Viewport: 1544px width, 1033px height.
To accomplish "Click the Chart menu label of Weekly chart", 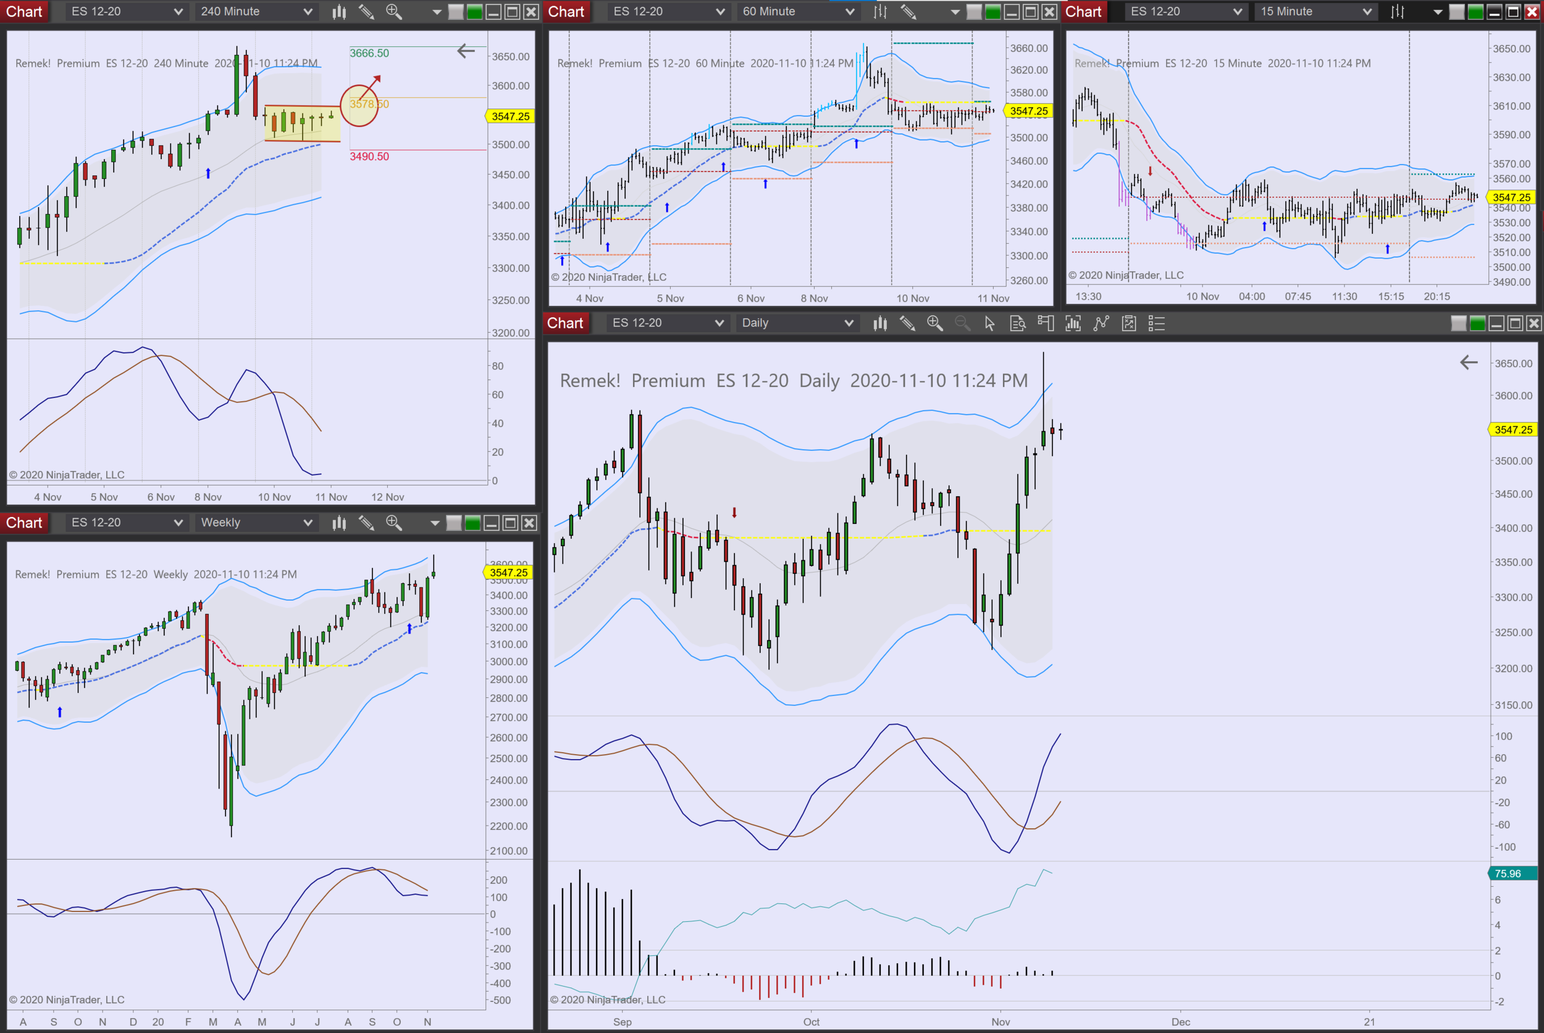I will (x=24, y=523).
